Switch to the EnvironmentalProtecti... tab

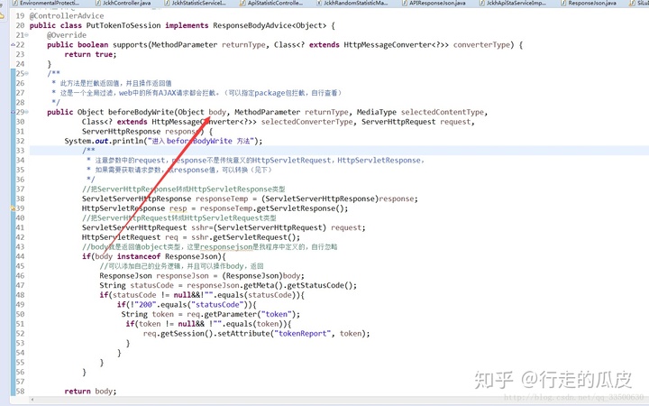point(50,3)
